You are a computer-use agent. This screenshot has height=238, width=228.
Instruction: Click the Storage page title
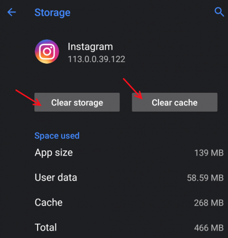[x=52, y=13]
